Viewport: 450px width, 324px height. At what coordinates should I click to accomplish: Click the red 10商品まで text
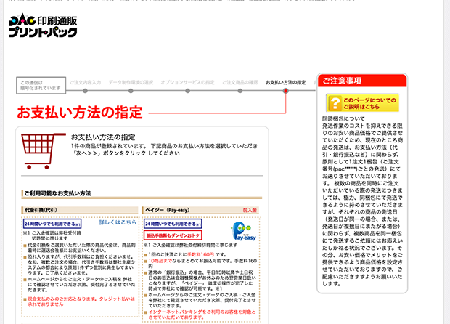(160, 261)
